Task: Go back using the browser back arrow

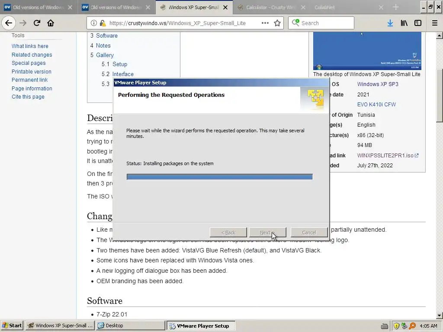Action: 9,23
